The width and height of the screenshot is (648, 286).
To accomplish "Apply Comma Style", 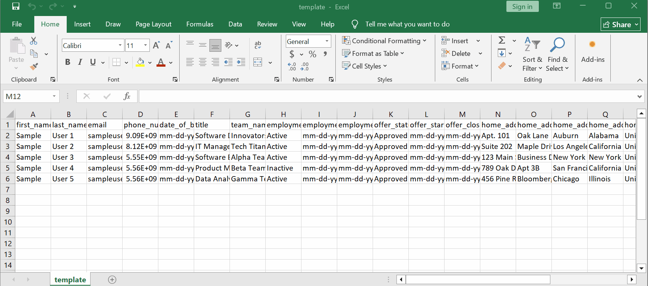I will pyautogui.click(x=325, y=54).
